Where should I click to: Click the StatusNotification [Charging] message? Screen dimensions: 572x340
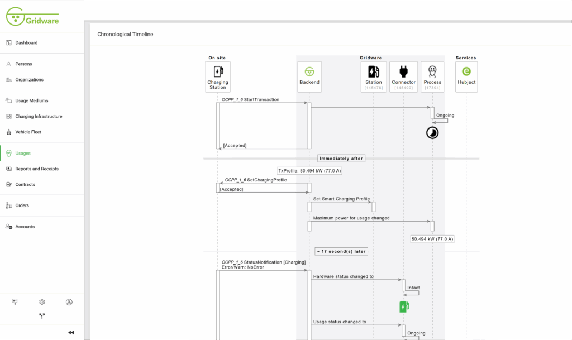(x=264, y=265)
